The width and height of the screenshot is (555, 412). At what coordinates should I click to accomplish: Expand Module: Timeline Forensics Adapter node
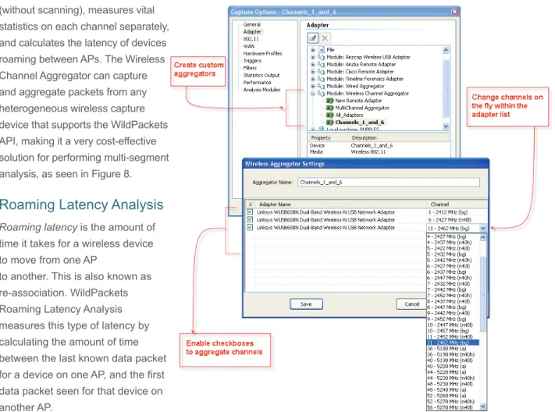(312, 79)
